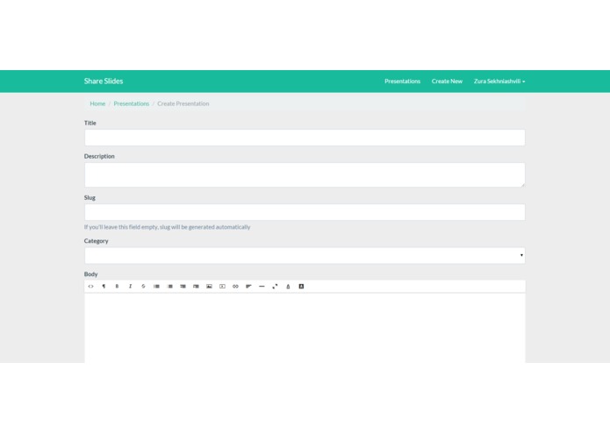Focus the Description text area
Image resolution: width=610 pixels, height=433 pixels.
click(x=305, y=175)
